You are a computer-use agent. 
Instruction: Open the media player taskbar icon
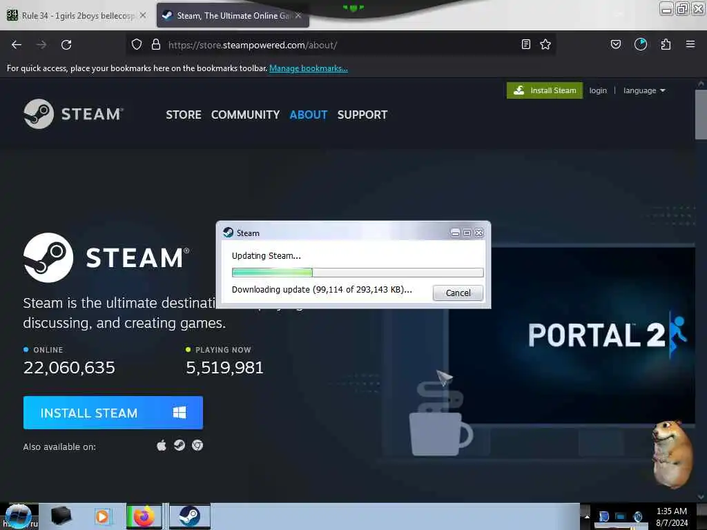102,516
